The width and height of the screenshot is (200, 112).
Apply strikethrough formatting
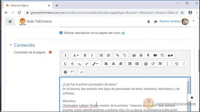click(72, 63)
